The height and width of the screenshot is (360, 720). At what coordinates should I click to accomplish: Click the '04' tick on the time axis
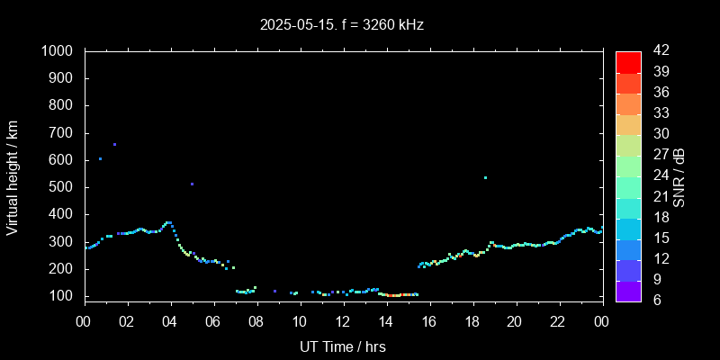coord(171,321)
